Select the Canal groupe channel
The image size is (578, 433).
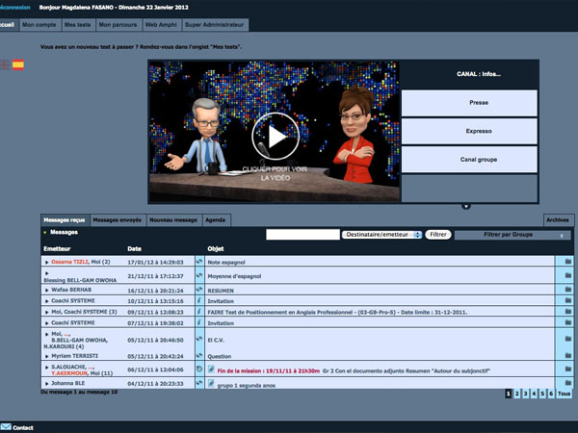(469, 160)
